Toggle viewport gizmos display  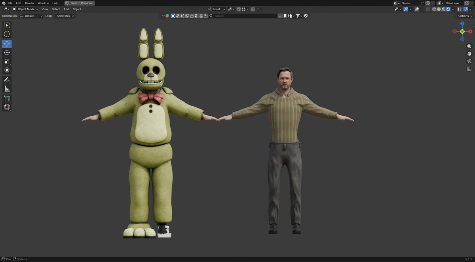406,9
